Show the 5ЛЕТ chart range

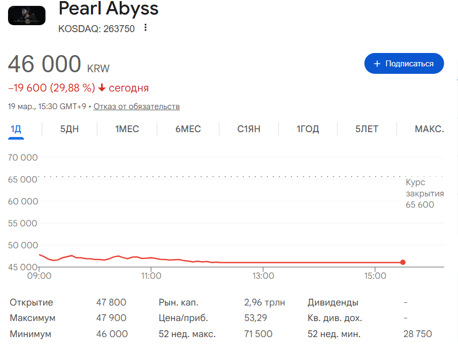pyautogui.click(x=367, y=129)
